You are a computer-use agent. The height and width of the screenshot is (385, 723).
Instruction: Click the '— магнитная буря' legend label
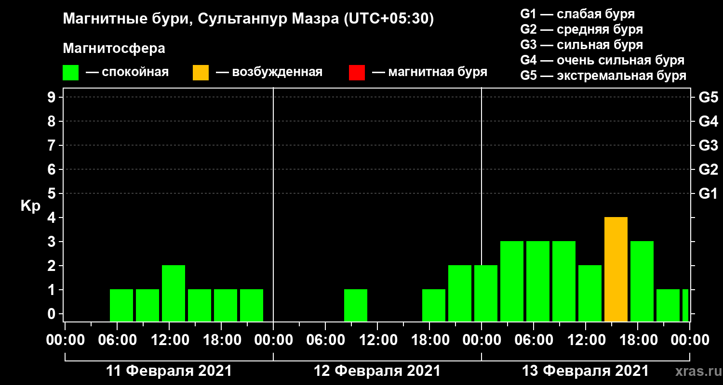click(429, 73)
